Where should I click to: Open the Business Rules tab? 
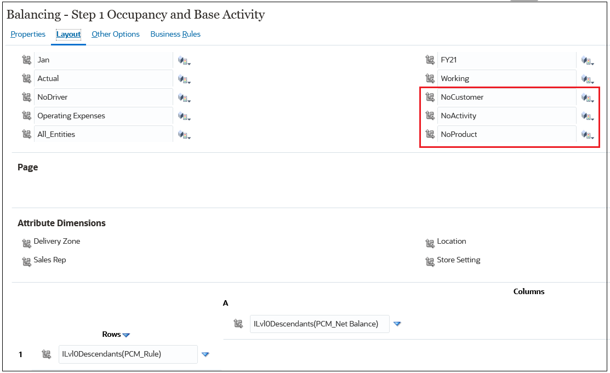click(175, 34)
